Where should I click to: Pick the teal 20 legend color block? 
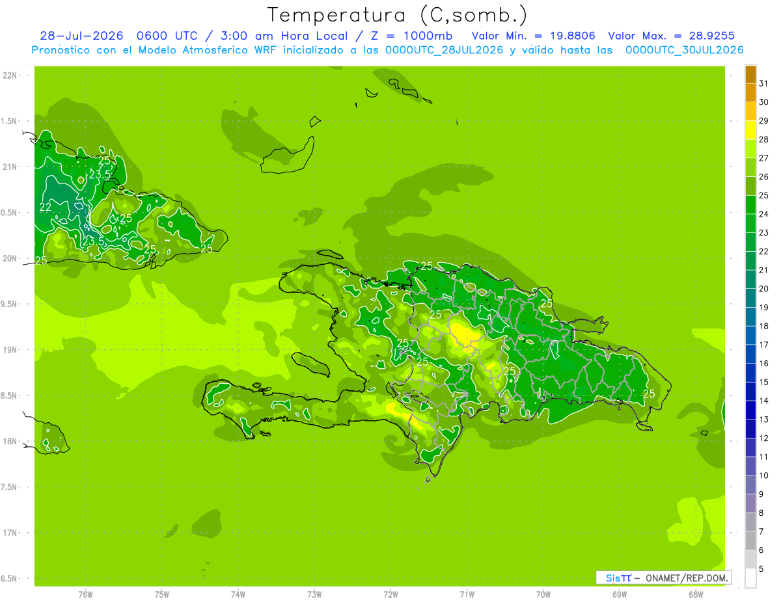point(750,280)
